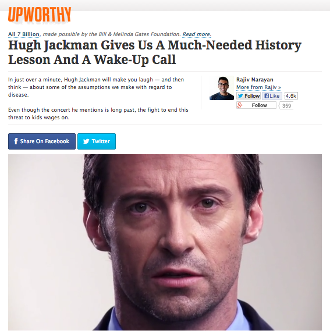The image size is (330, 334).
Task: Open More from Rajiv link
Action: point(258,87)
